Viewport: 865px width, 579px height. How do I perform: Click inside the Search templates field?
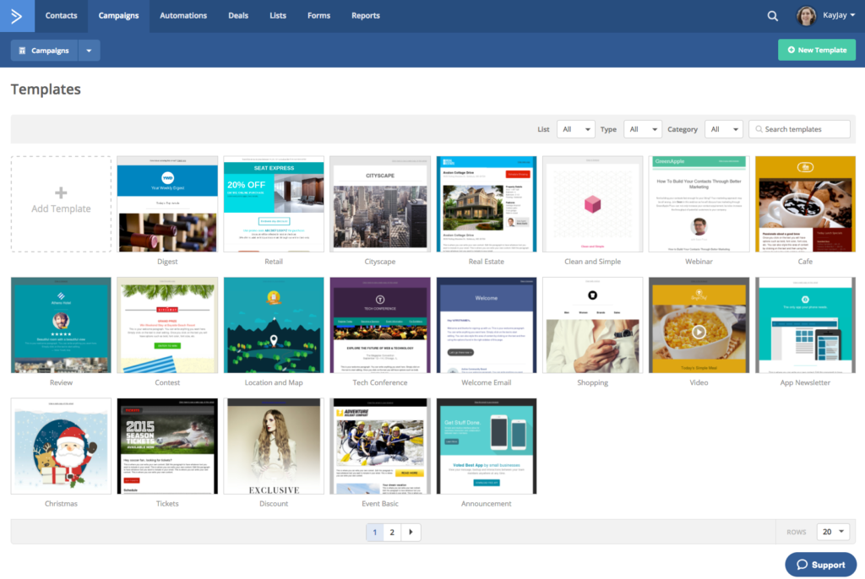point(798,128)
